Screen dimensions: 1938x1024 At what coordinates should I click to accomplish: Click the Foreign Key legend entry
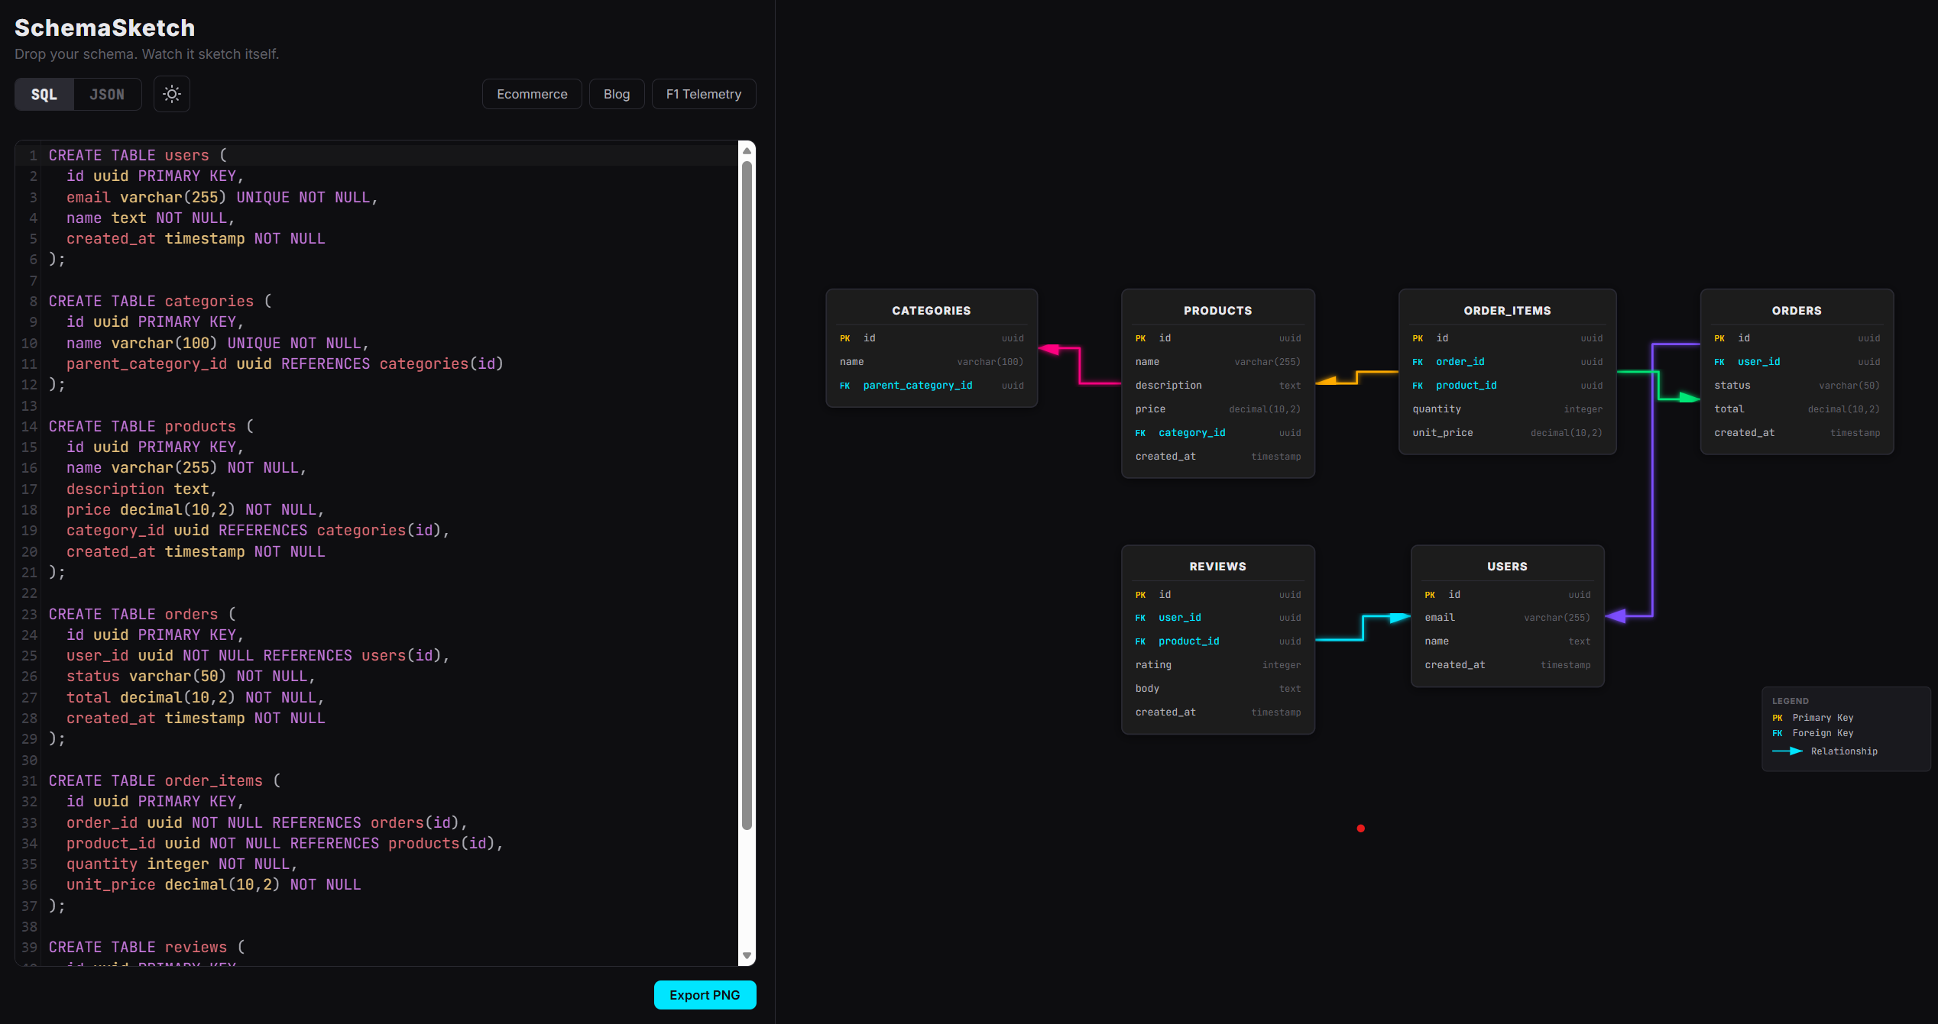(1813, 733)
